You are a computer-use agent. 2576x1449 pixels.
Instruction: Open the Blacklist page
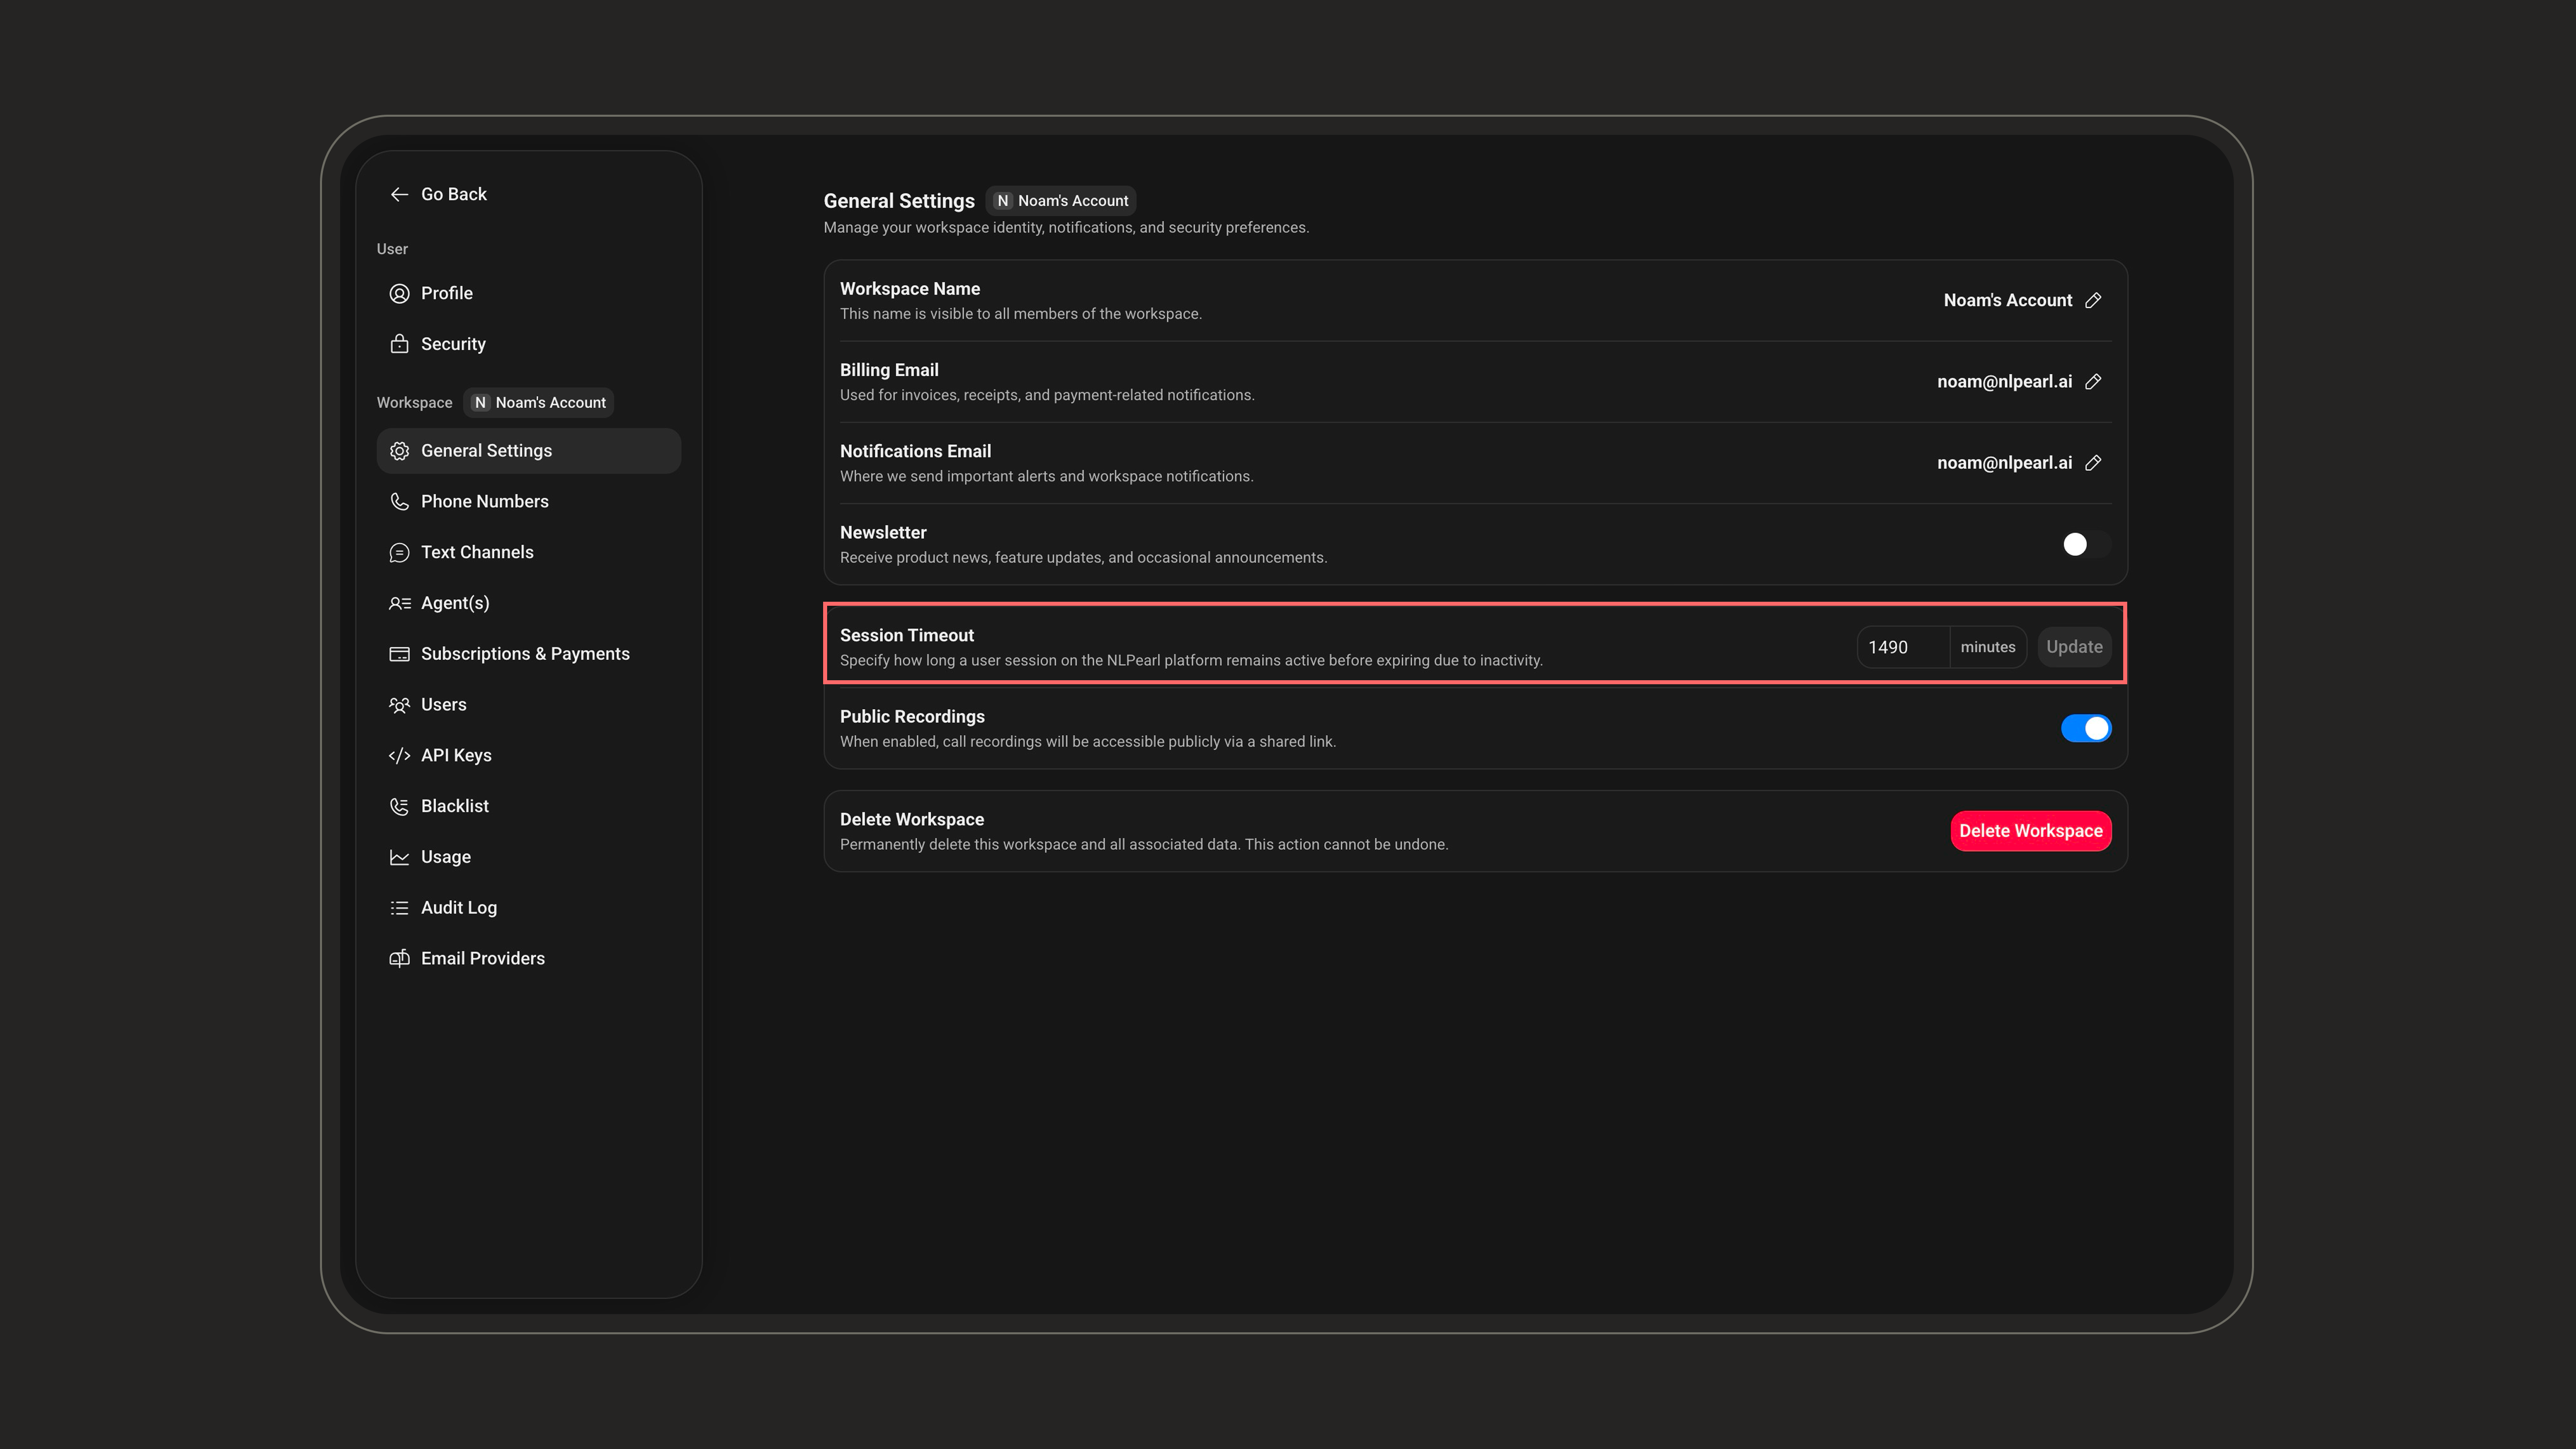click(x=528, y=806)
